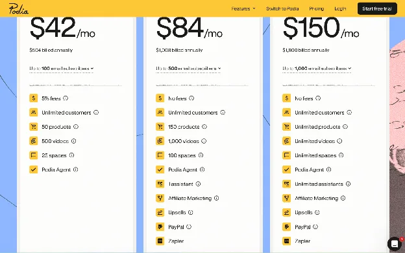The height and width of the screenshot is (253, 405).
Task: Click info icon next to 100 spaces
Action: coord(201,155)
